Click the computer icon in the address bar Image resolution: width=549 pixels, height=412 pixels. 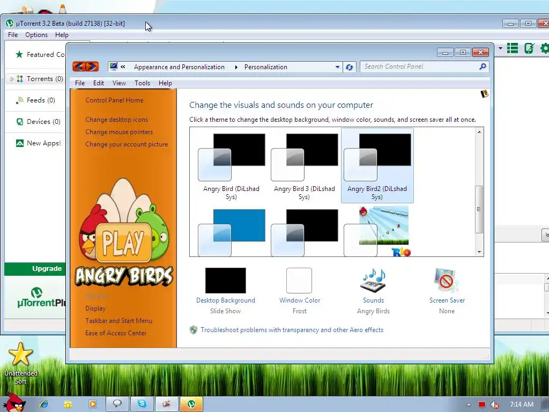coord(113,67)
